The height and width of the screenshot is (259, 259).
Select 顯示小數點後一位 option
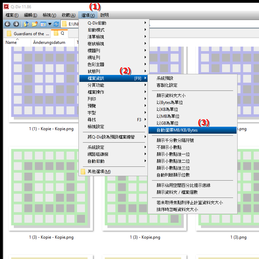(192, 154)
